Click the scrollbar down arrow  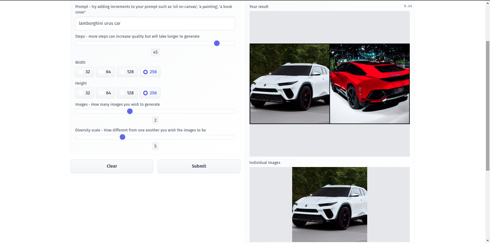point(488,241)
